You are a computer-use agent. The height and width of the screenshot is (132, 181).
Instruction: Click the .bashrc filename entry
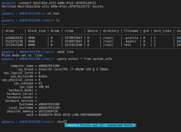[x=130, y=41]
